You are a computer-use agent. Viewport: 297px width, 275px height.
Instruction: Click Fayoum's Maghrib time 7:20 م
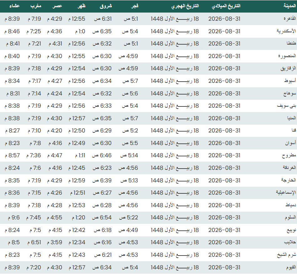(34, 267)
